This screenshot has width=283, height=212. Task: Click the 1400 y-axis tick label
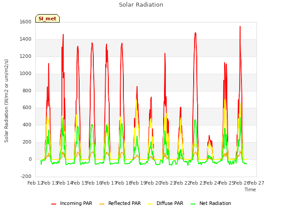(26, 39)
